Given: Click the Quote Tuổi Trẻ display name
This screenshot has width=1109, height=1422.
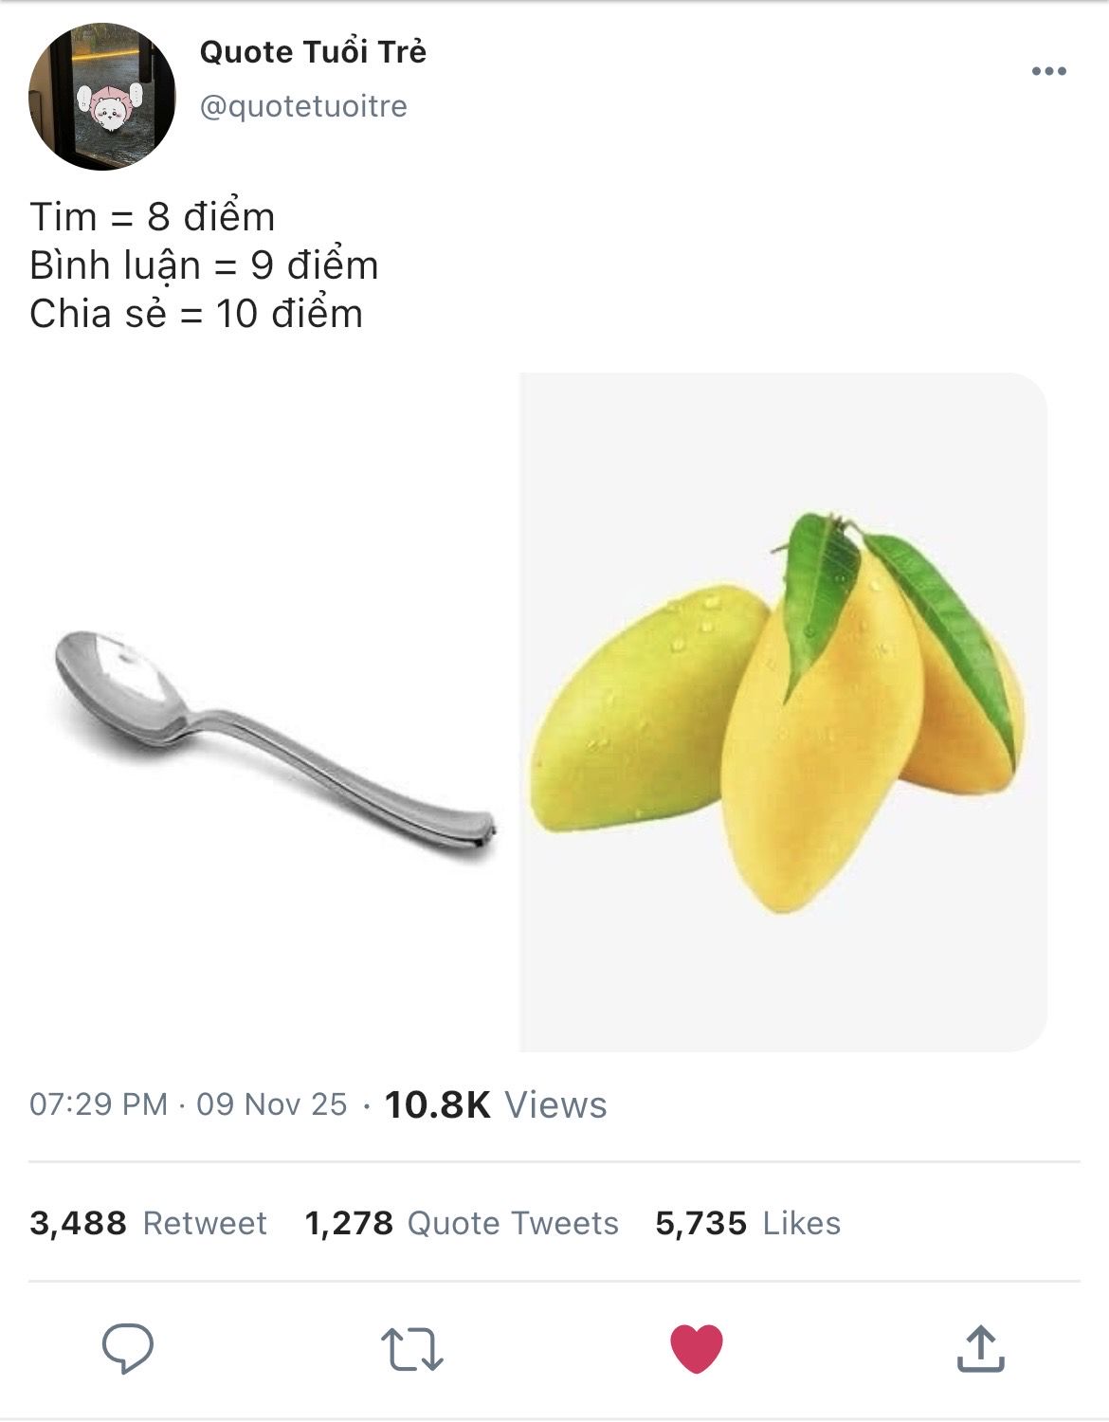Looking at the screenshot, I should (x=313, y=52).
